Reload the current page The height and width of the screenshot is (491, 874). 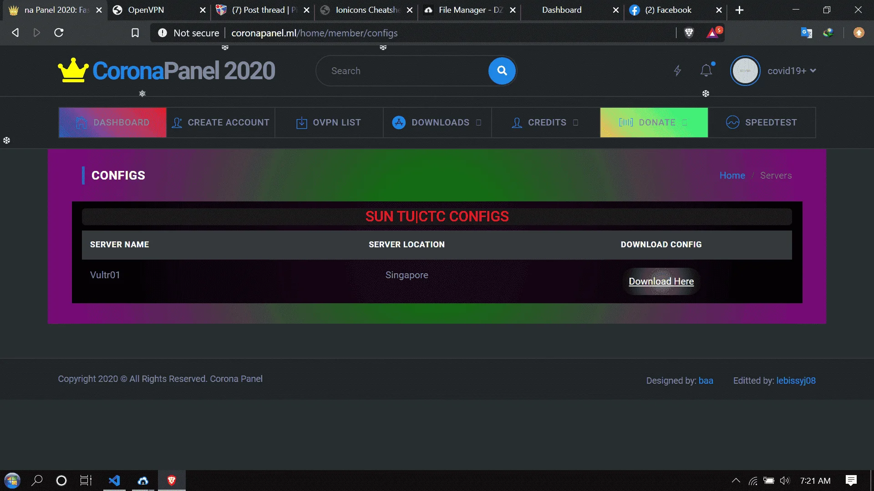point(59,33)
